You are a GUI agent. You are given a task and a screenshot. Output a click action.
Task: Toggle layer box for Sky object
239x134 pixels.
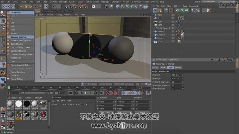click(x=173, y=18)
